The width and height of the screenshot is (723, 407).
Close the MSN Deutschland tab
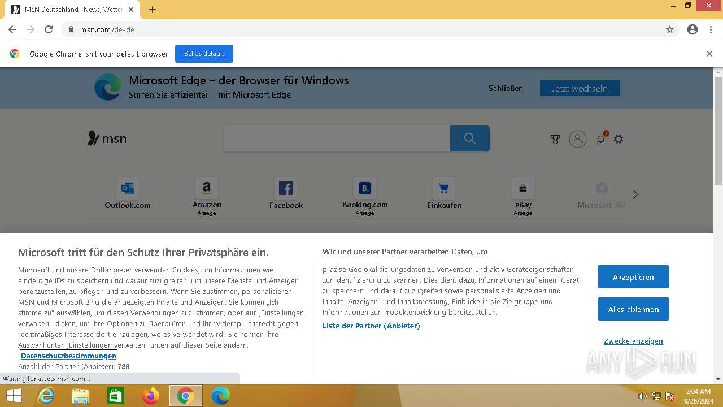pyautogui.click(x=131, y=10)
